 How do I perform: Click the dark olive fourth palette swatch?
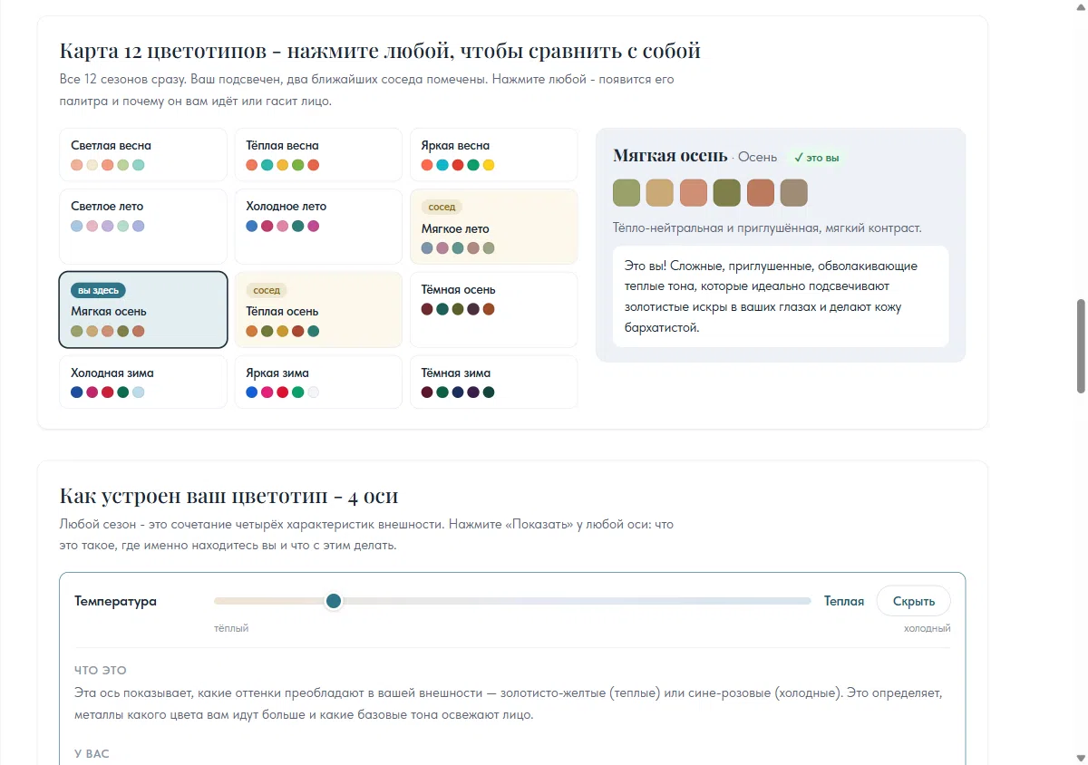pyautogui.click(x=727, y=193)
